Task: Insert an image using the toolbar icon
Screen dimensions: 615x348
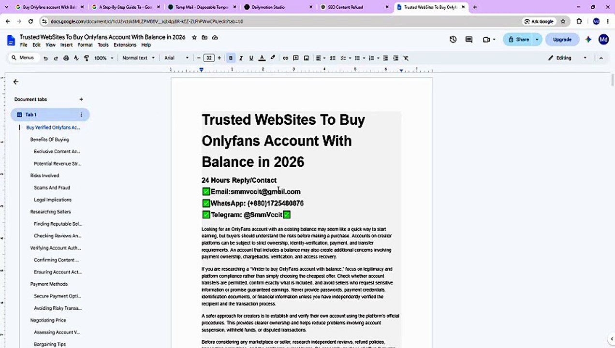Action: click(x=306, y=58)
